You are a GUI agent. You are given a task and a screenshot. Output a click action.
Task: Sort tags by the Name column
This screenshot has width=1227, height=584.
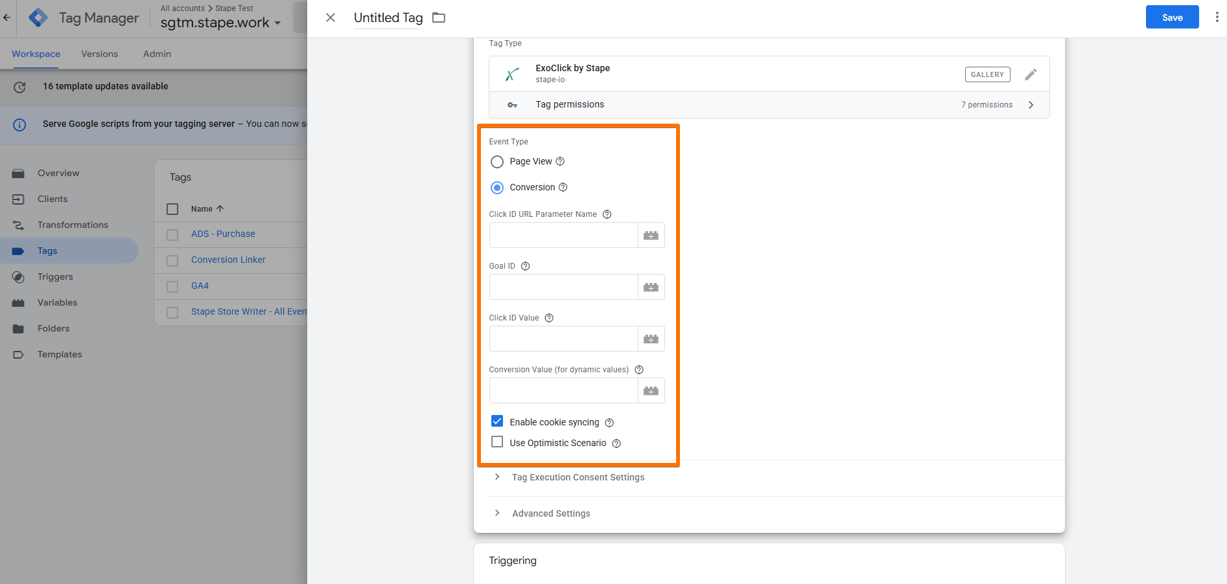207,209
